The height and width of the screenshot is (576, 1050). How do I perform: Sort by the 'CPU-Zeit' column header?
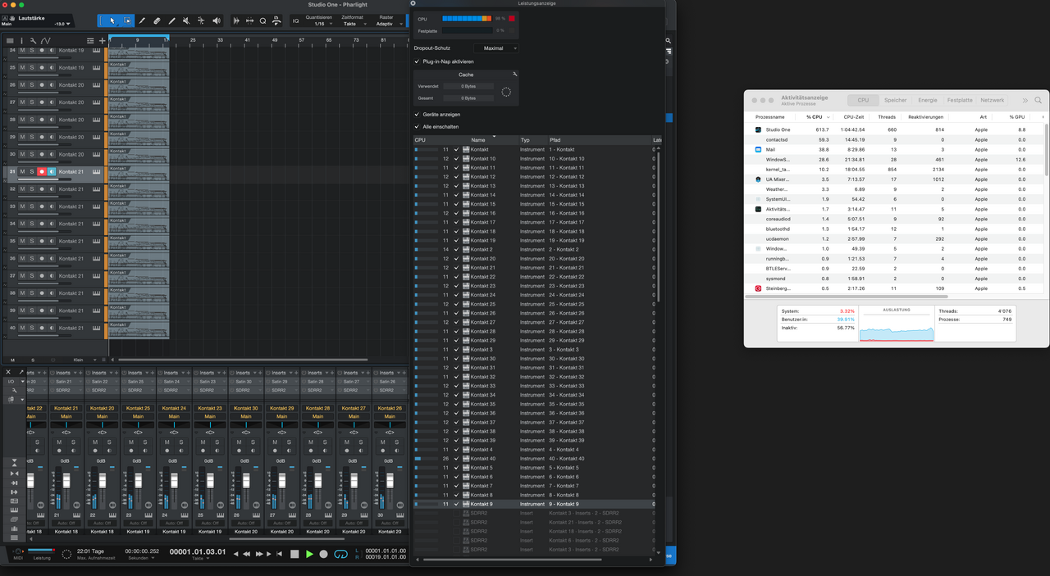853,118
